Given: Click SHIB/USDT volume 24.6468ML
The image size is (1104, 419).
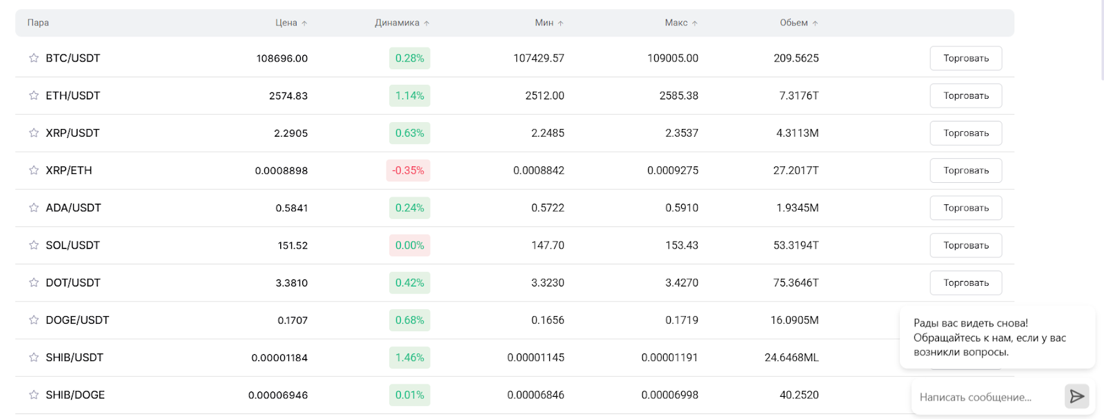Looking at the screenshot, I should click(x=791, y=357).
